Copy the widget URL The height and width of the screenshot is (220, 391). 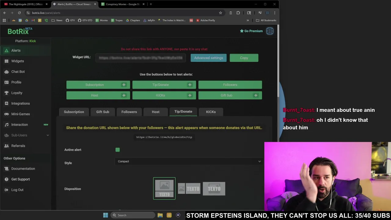point(244,58)
